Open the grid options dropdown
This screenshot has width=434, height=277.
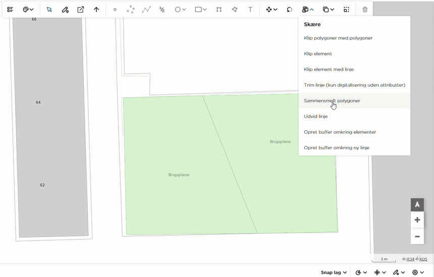pos(380,272)
